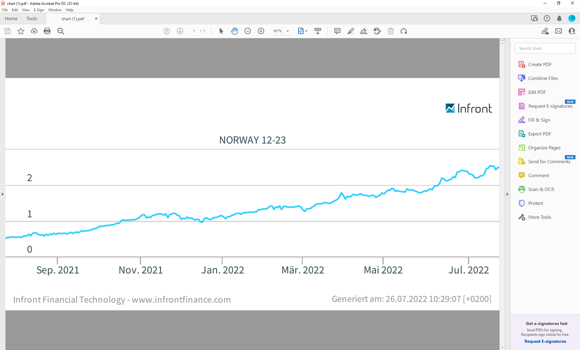The image size is (580, 350).
Task: Switch to the Tools tab
Action: point(32,19)
